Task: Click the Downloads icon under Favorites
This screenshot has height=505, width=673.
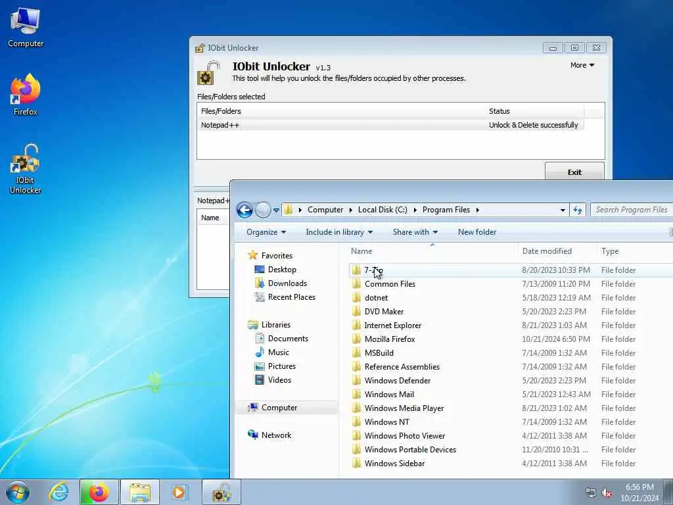Action: click(x=259, y=283)
